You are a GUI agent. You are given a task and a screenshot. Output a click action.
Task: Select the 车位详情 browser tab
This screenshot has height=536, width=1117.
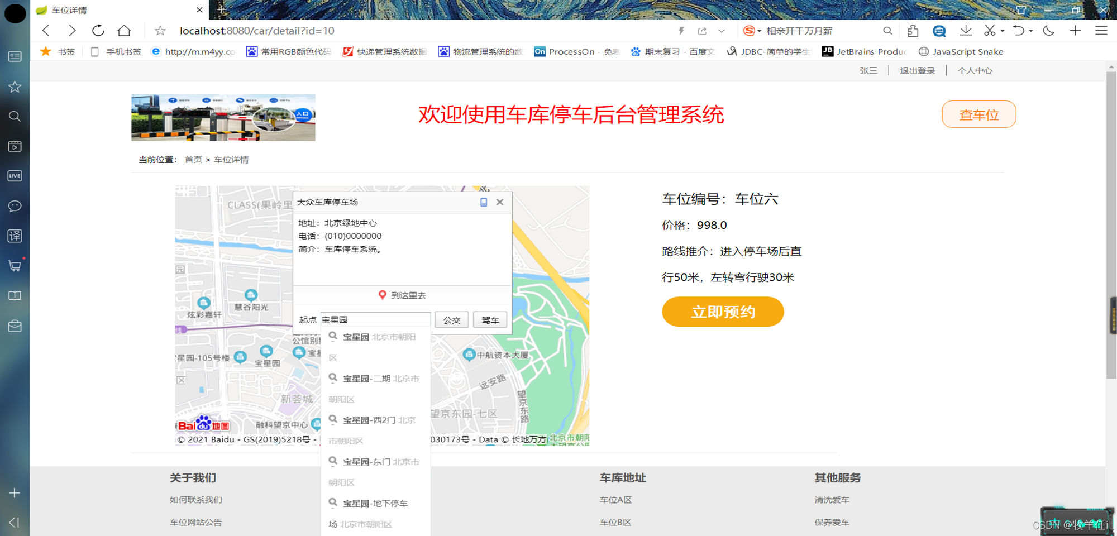pos(119,10)
